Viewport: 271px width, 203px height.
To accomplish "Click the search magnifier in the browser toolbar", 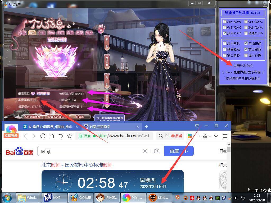I will (x=161, y=136).
